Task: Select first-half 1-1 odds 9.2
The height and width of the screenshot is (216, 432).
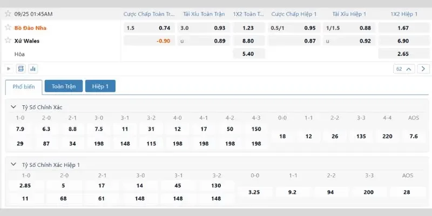Action: coord(292,192)
